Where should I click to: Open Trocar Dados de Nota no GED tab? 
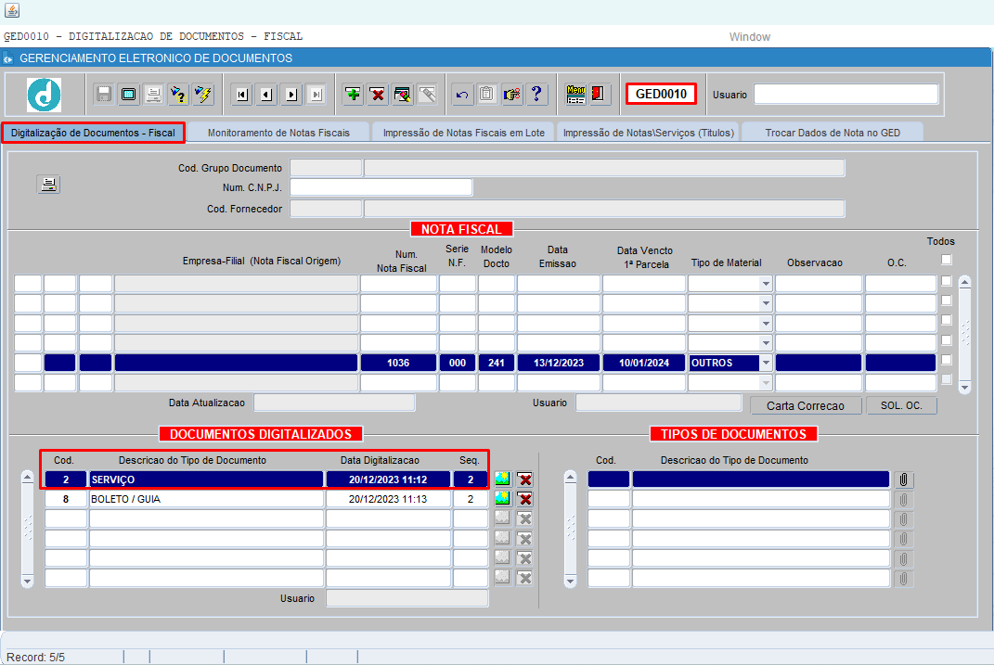pyautogui.click(x=833, y=133)
